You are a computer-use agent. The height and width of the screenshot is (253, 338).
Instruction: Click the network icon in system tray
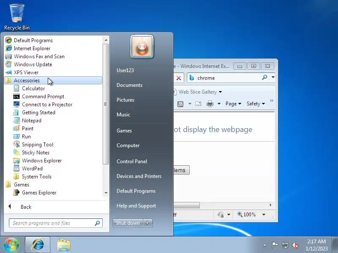285,245
